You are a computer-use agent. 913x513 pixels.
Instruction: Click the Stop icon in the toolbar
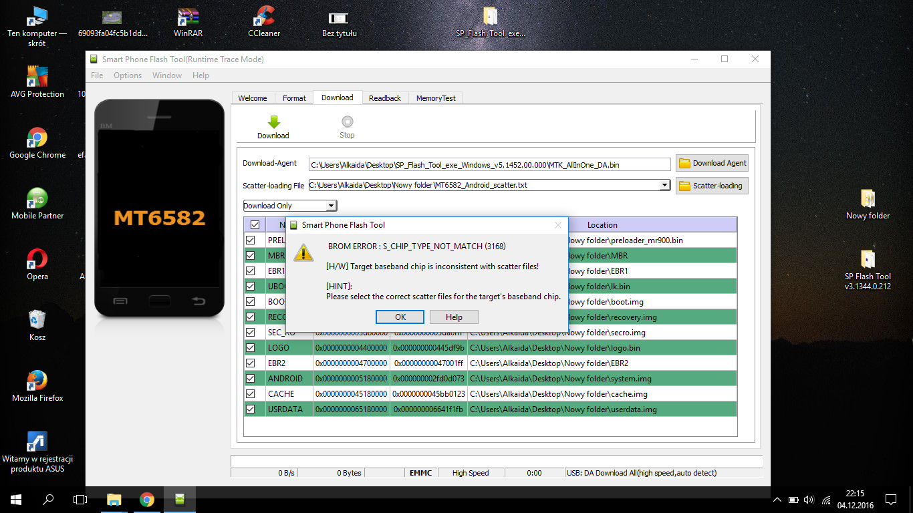[x=347, y=122]
